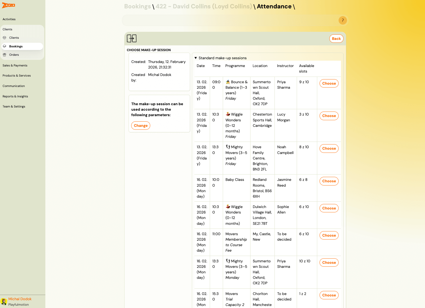Viewport: 425px width, 308px height.
Task: Choose the Mighty Movers session with Noah Campbell
Action: [x=329, y=149]
